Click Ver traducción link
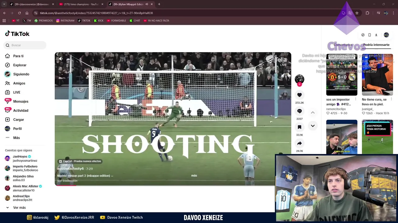This screenshot has width=398, height=223. 67,181
